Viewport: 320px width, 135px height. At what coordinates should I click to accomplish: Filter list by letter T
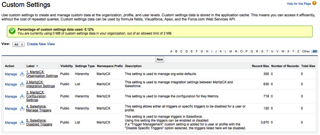(267, 51)
